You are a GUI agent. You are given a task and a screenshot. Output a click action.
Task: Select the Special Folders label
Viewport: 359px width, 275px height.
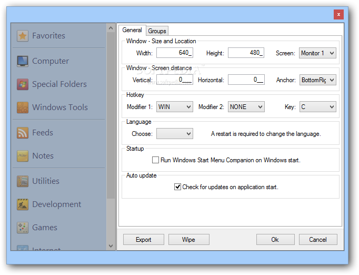59,84
